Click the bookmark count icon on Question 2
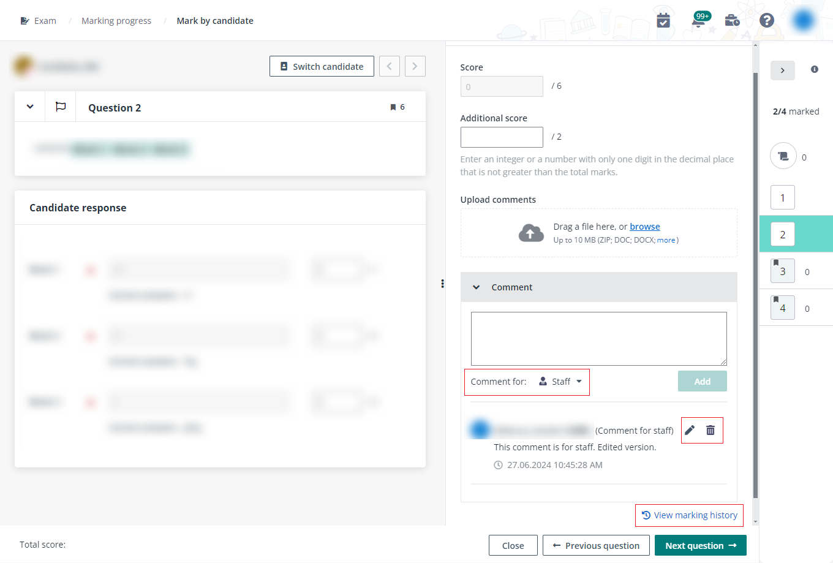The image size is (833, 563). pyautogui.click(x=397, y=106)
